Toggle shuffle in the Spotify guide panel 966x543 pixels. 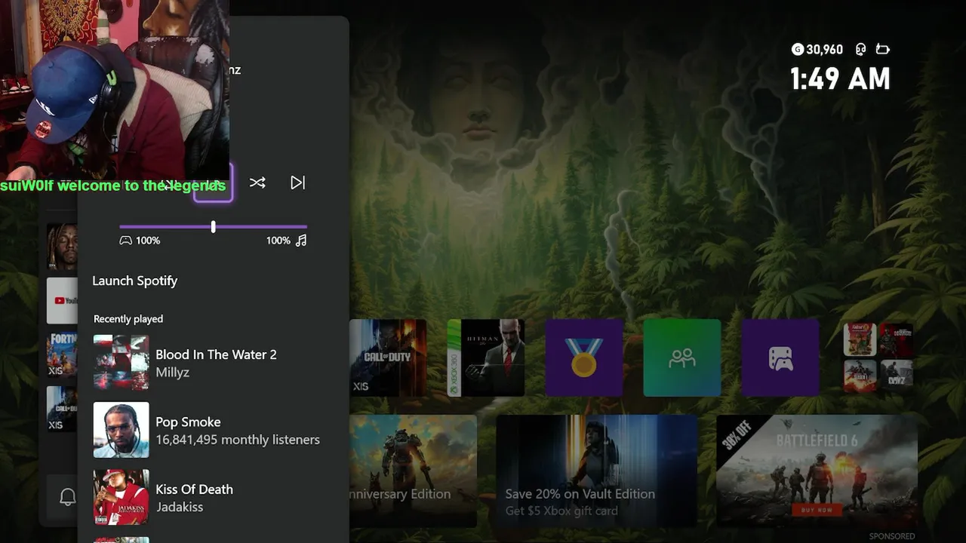point(257,183)
